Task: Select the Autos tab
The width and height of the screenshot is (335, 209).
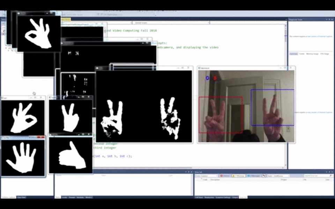Action: [x=58, y=197]
